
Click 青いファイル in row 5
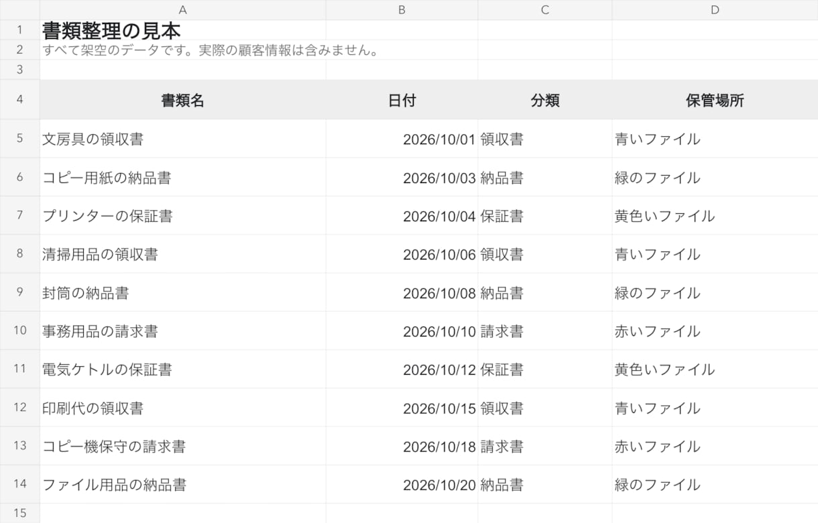[x=715, y=139]
